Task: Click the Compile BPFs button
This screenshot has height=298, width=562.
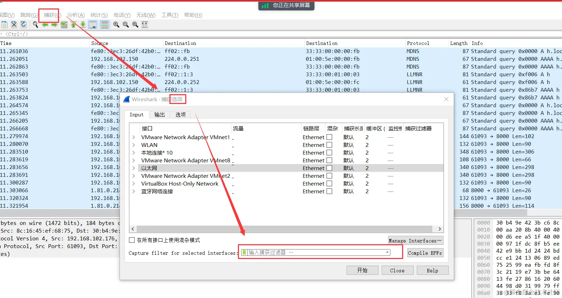Action: (425, 253)
